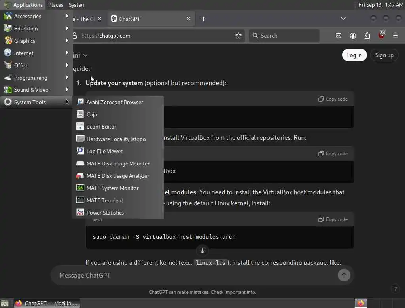Open the question mark help button

(x=395, y=289)
